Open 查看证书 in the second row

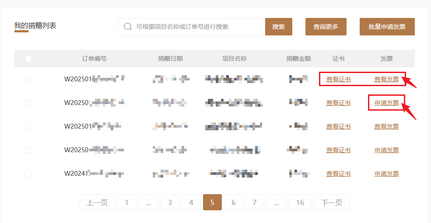[x=338, y=103]
